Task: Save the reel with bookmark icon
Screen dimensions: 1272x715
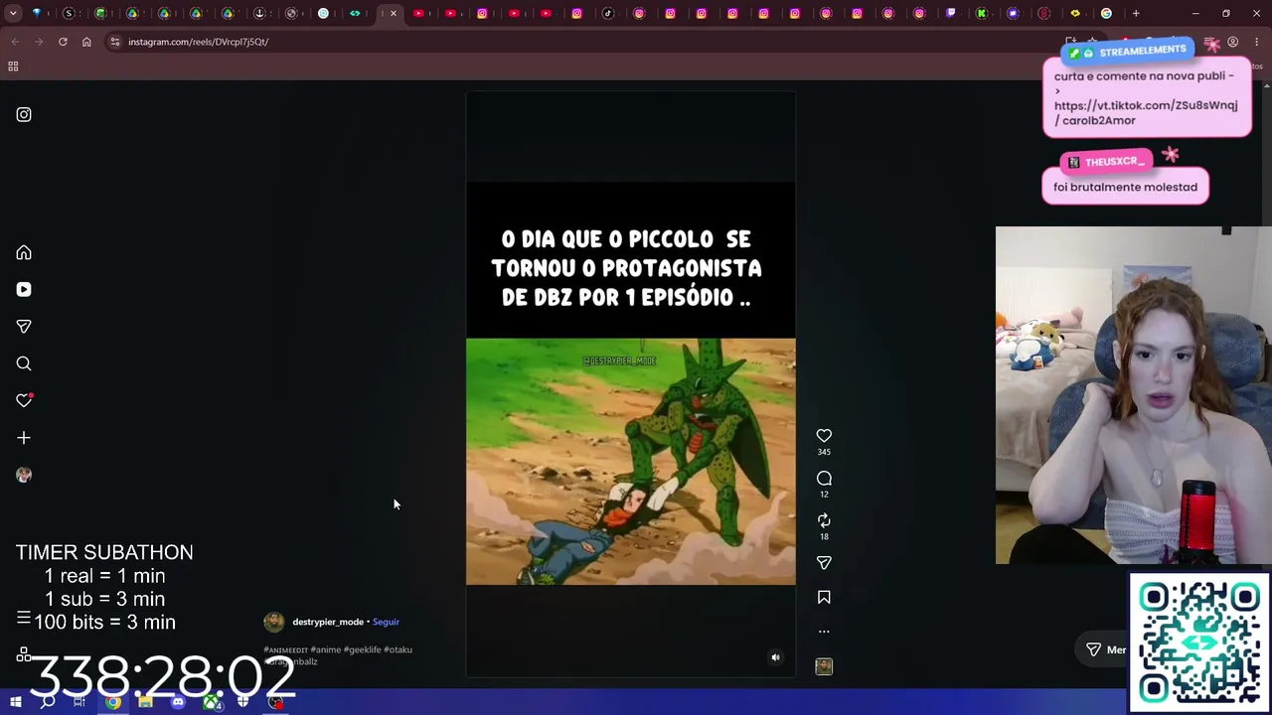Action: pos(824,597)
